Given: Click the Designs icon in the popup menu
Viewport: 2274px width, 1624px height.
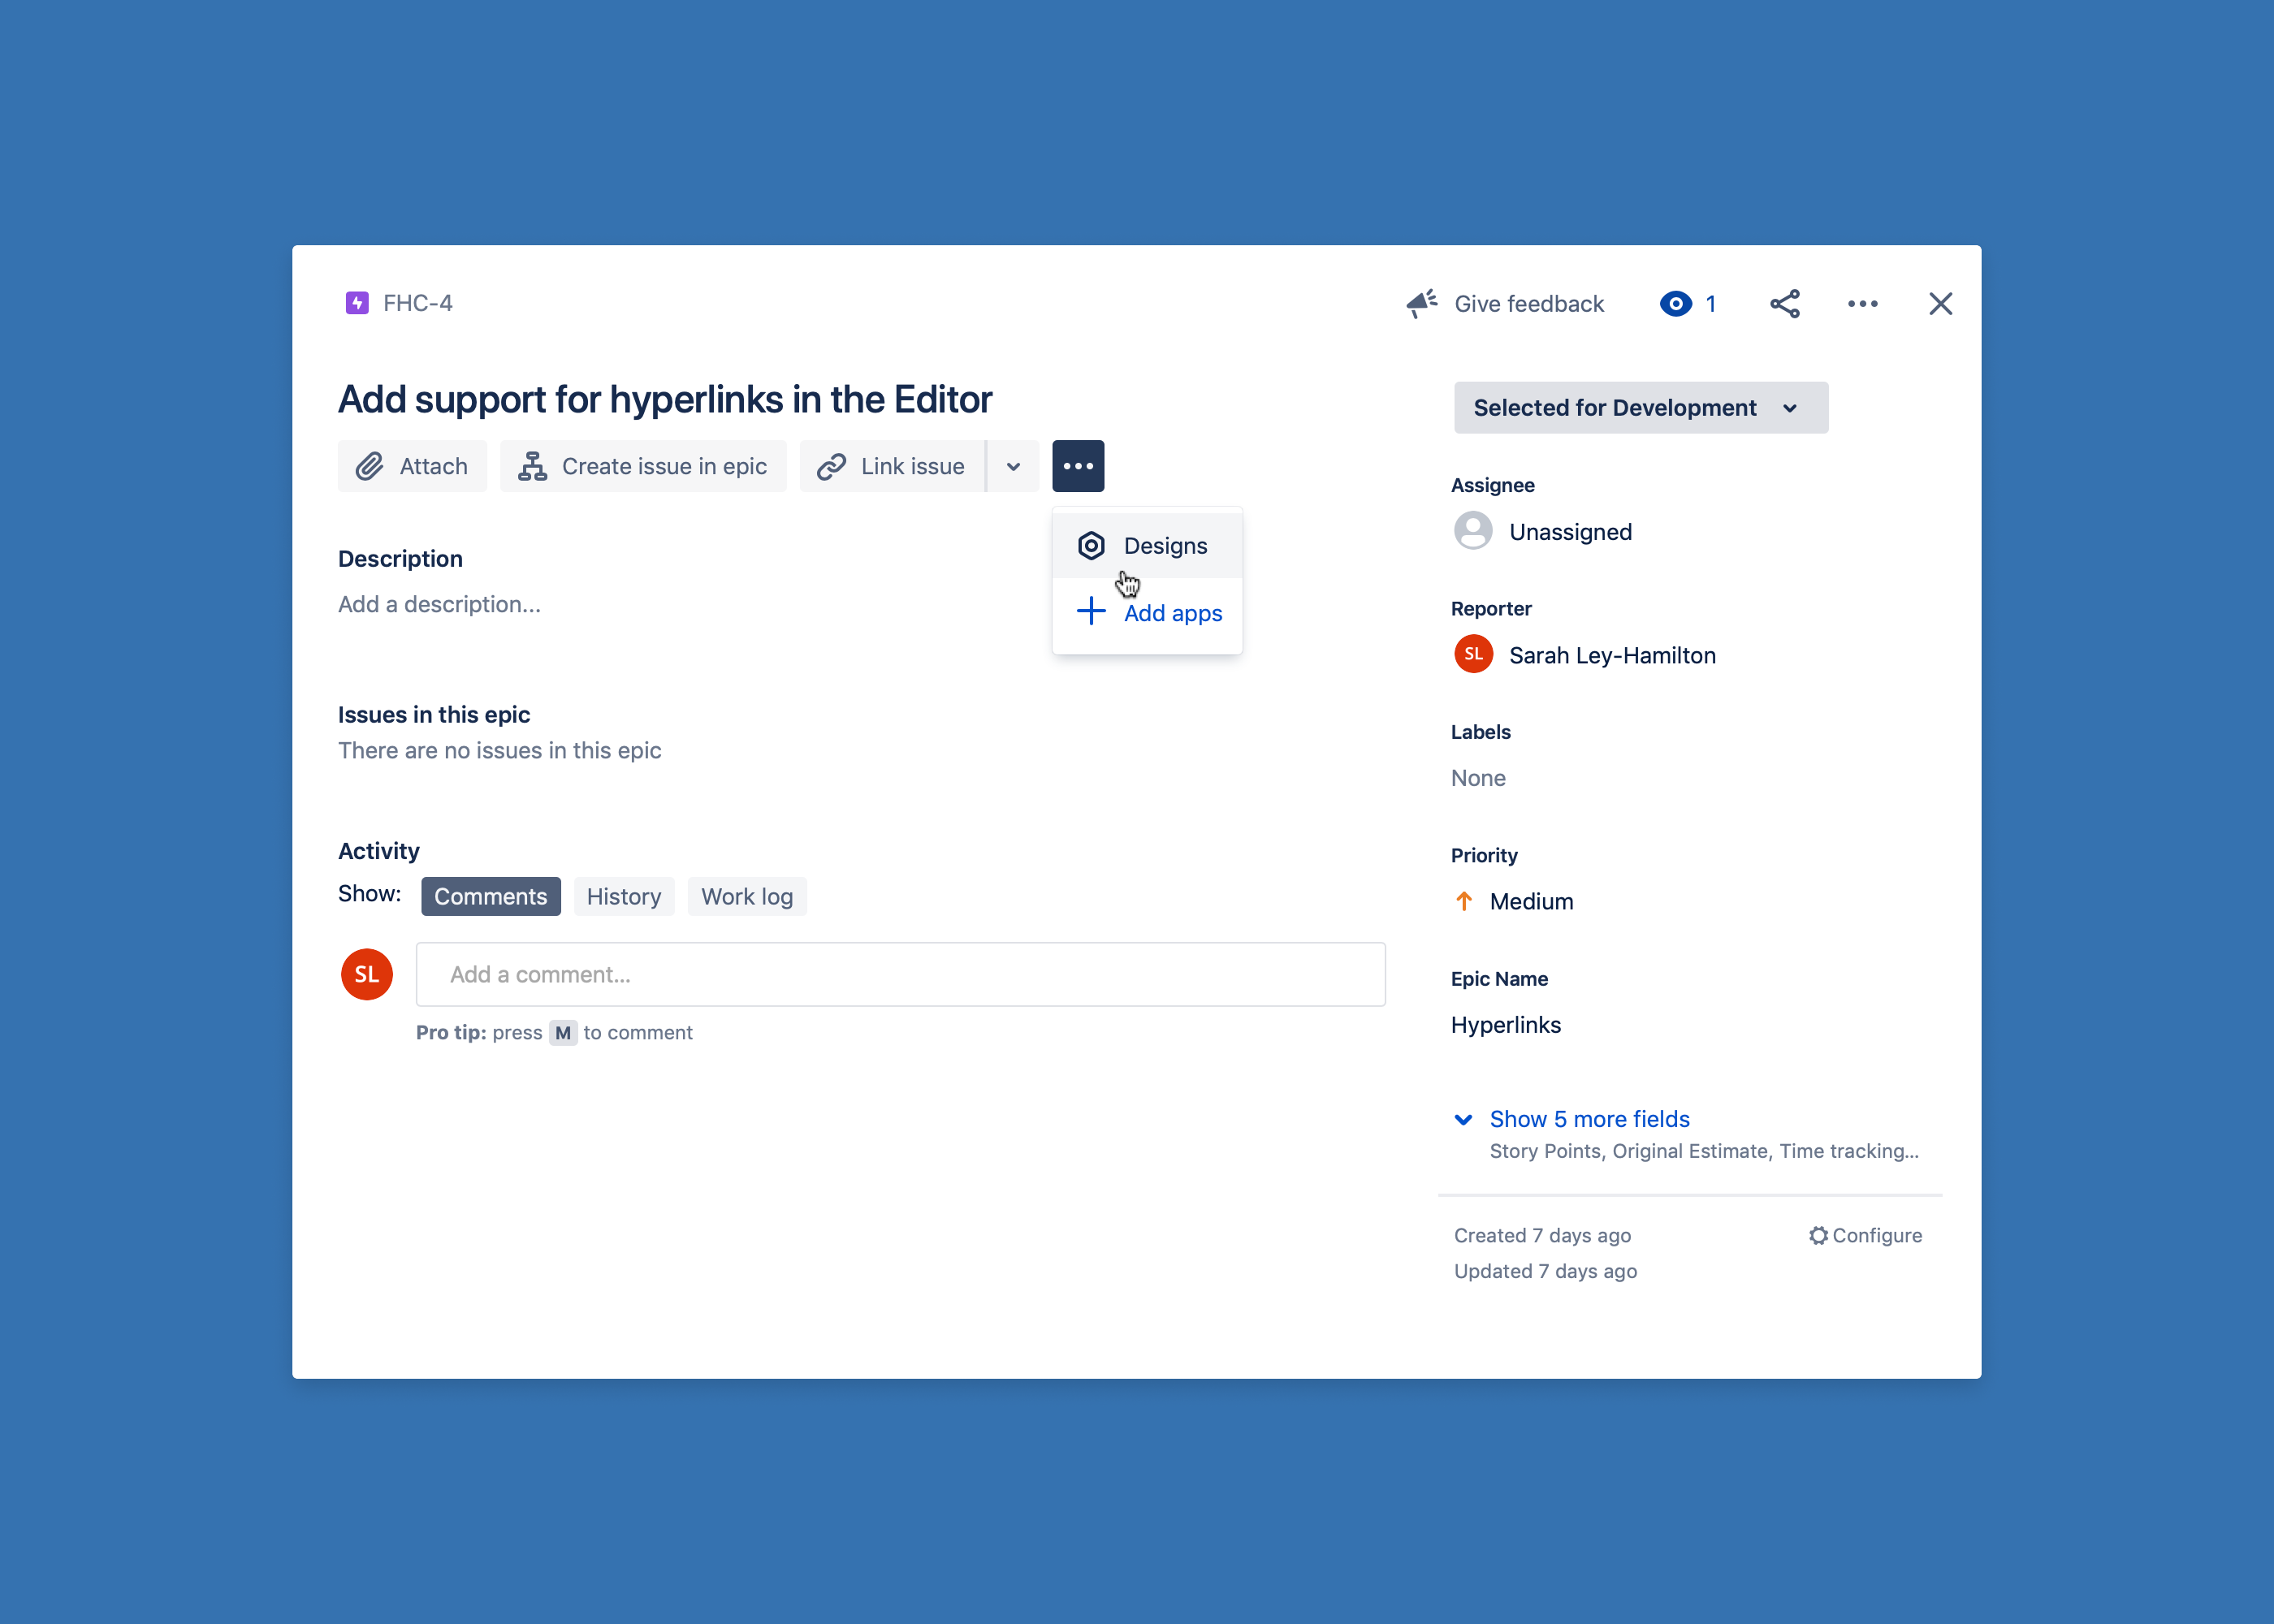Looking at the screenshot, I should click(x=1091, y=545).
